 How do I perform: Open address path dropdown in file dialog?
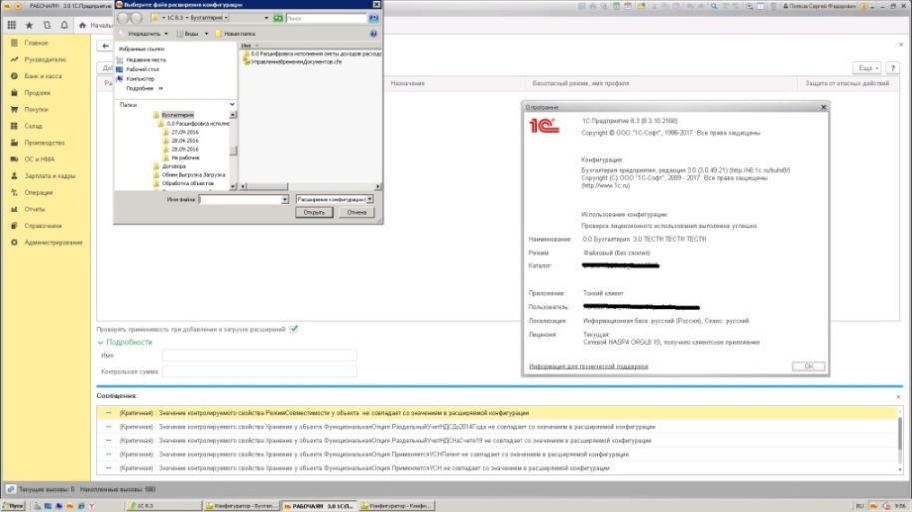(x=266, y=18)
